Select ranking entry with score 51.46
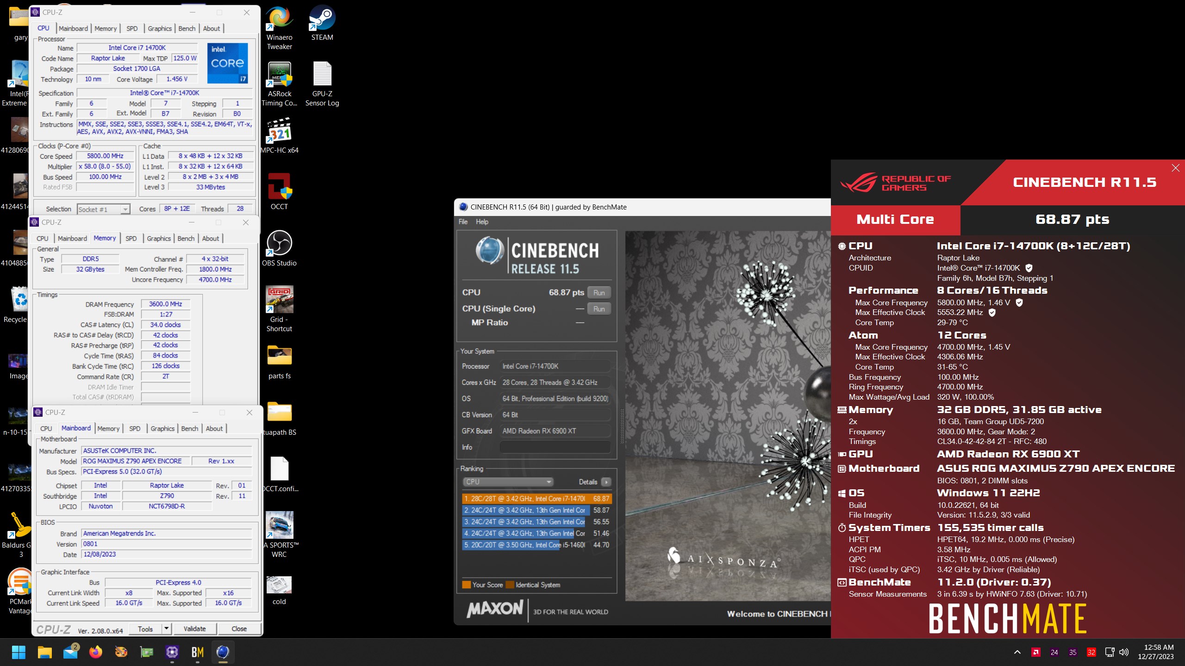1185x666 pixels. pos(536,533)
